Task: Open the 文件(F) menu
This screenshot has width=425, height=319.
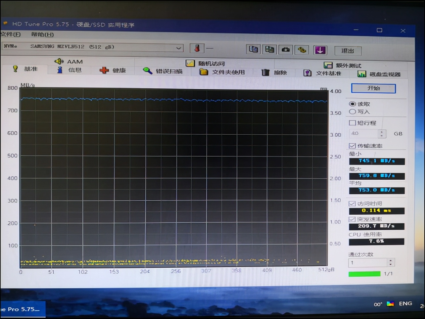Action: (11, 34)
